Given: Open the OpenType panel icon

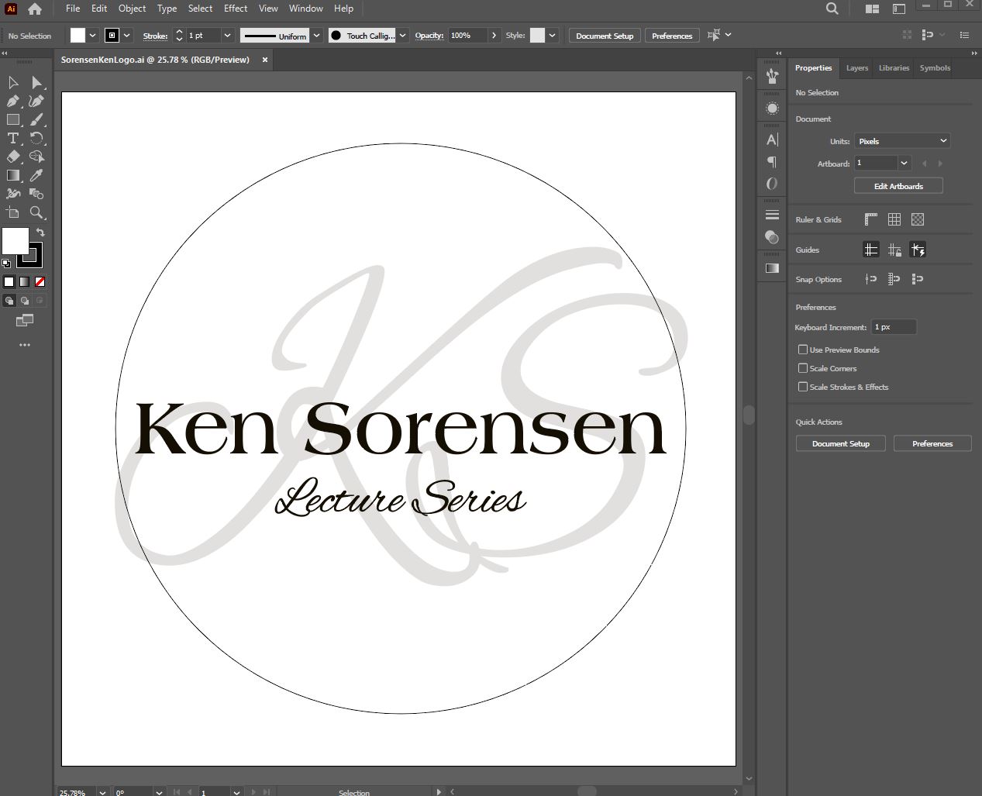Looking at the screenshot, I should tap(772, 184).
